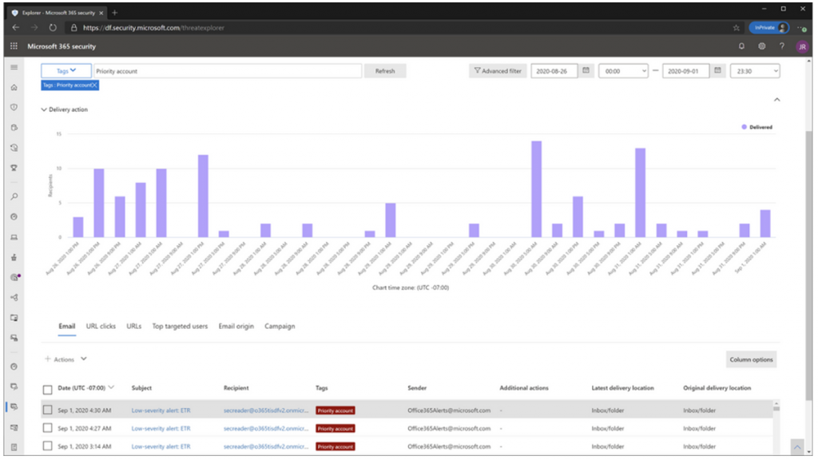Open notifications bell icon
The image size is (818, 460).
pyautogui.click(x=741, y=46)
